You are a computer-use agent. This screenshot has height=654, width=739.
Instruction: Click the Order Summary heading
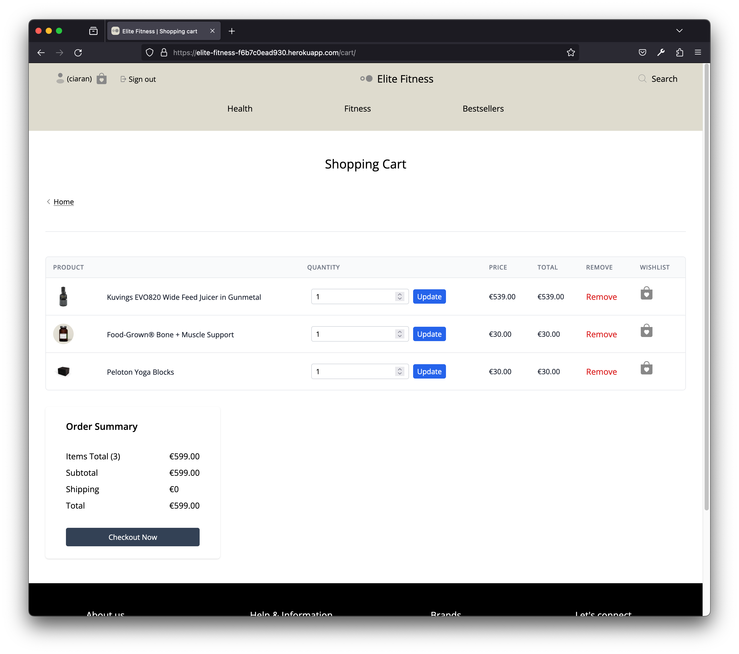102,427
